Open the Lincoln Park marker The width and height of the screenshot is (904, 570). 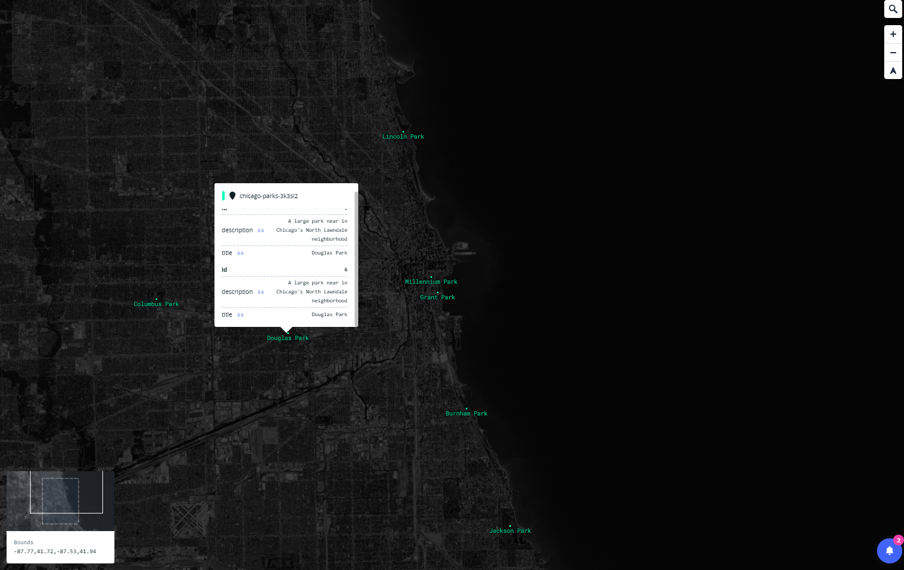point(403,132)
